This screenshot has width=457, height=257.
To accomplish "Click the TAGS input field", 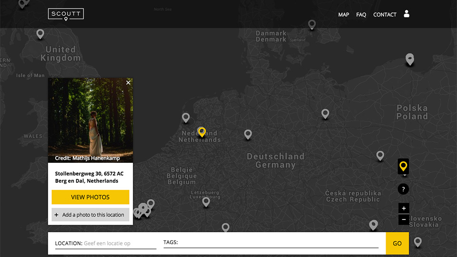I will [x=271, y=242].
